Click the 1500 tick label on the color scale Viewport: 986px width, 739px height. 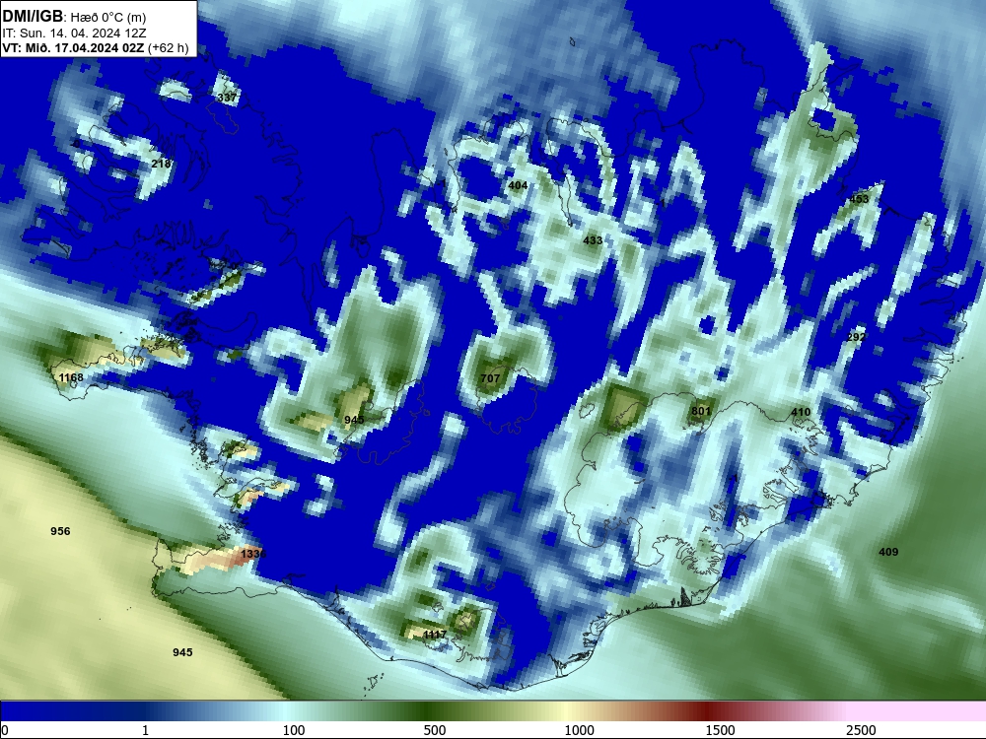720,730
